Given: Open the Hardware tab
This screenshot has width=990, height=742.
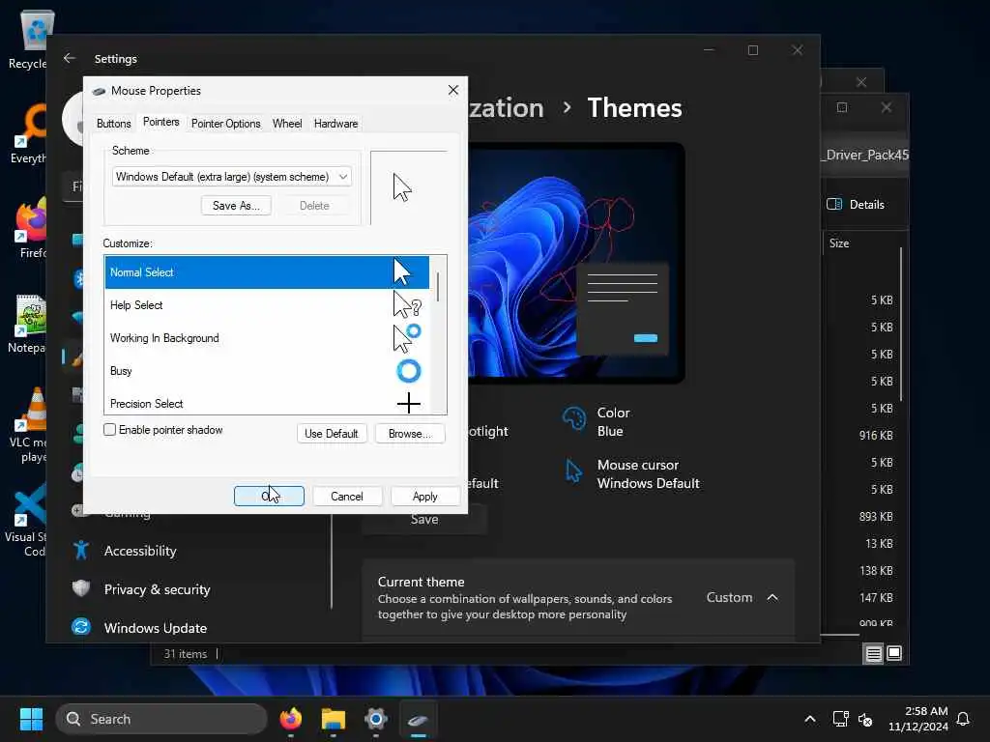Looking at the screenshot, I should point(335,124).
